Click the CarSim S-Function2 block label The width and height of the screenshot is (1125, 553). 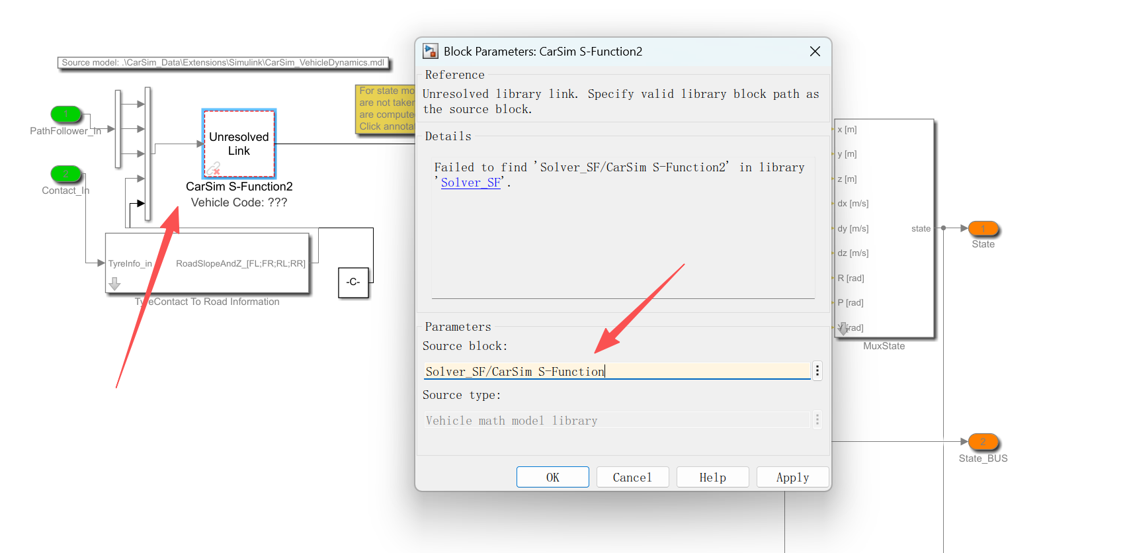239,187
